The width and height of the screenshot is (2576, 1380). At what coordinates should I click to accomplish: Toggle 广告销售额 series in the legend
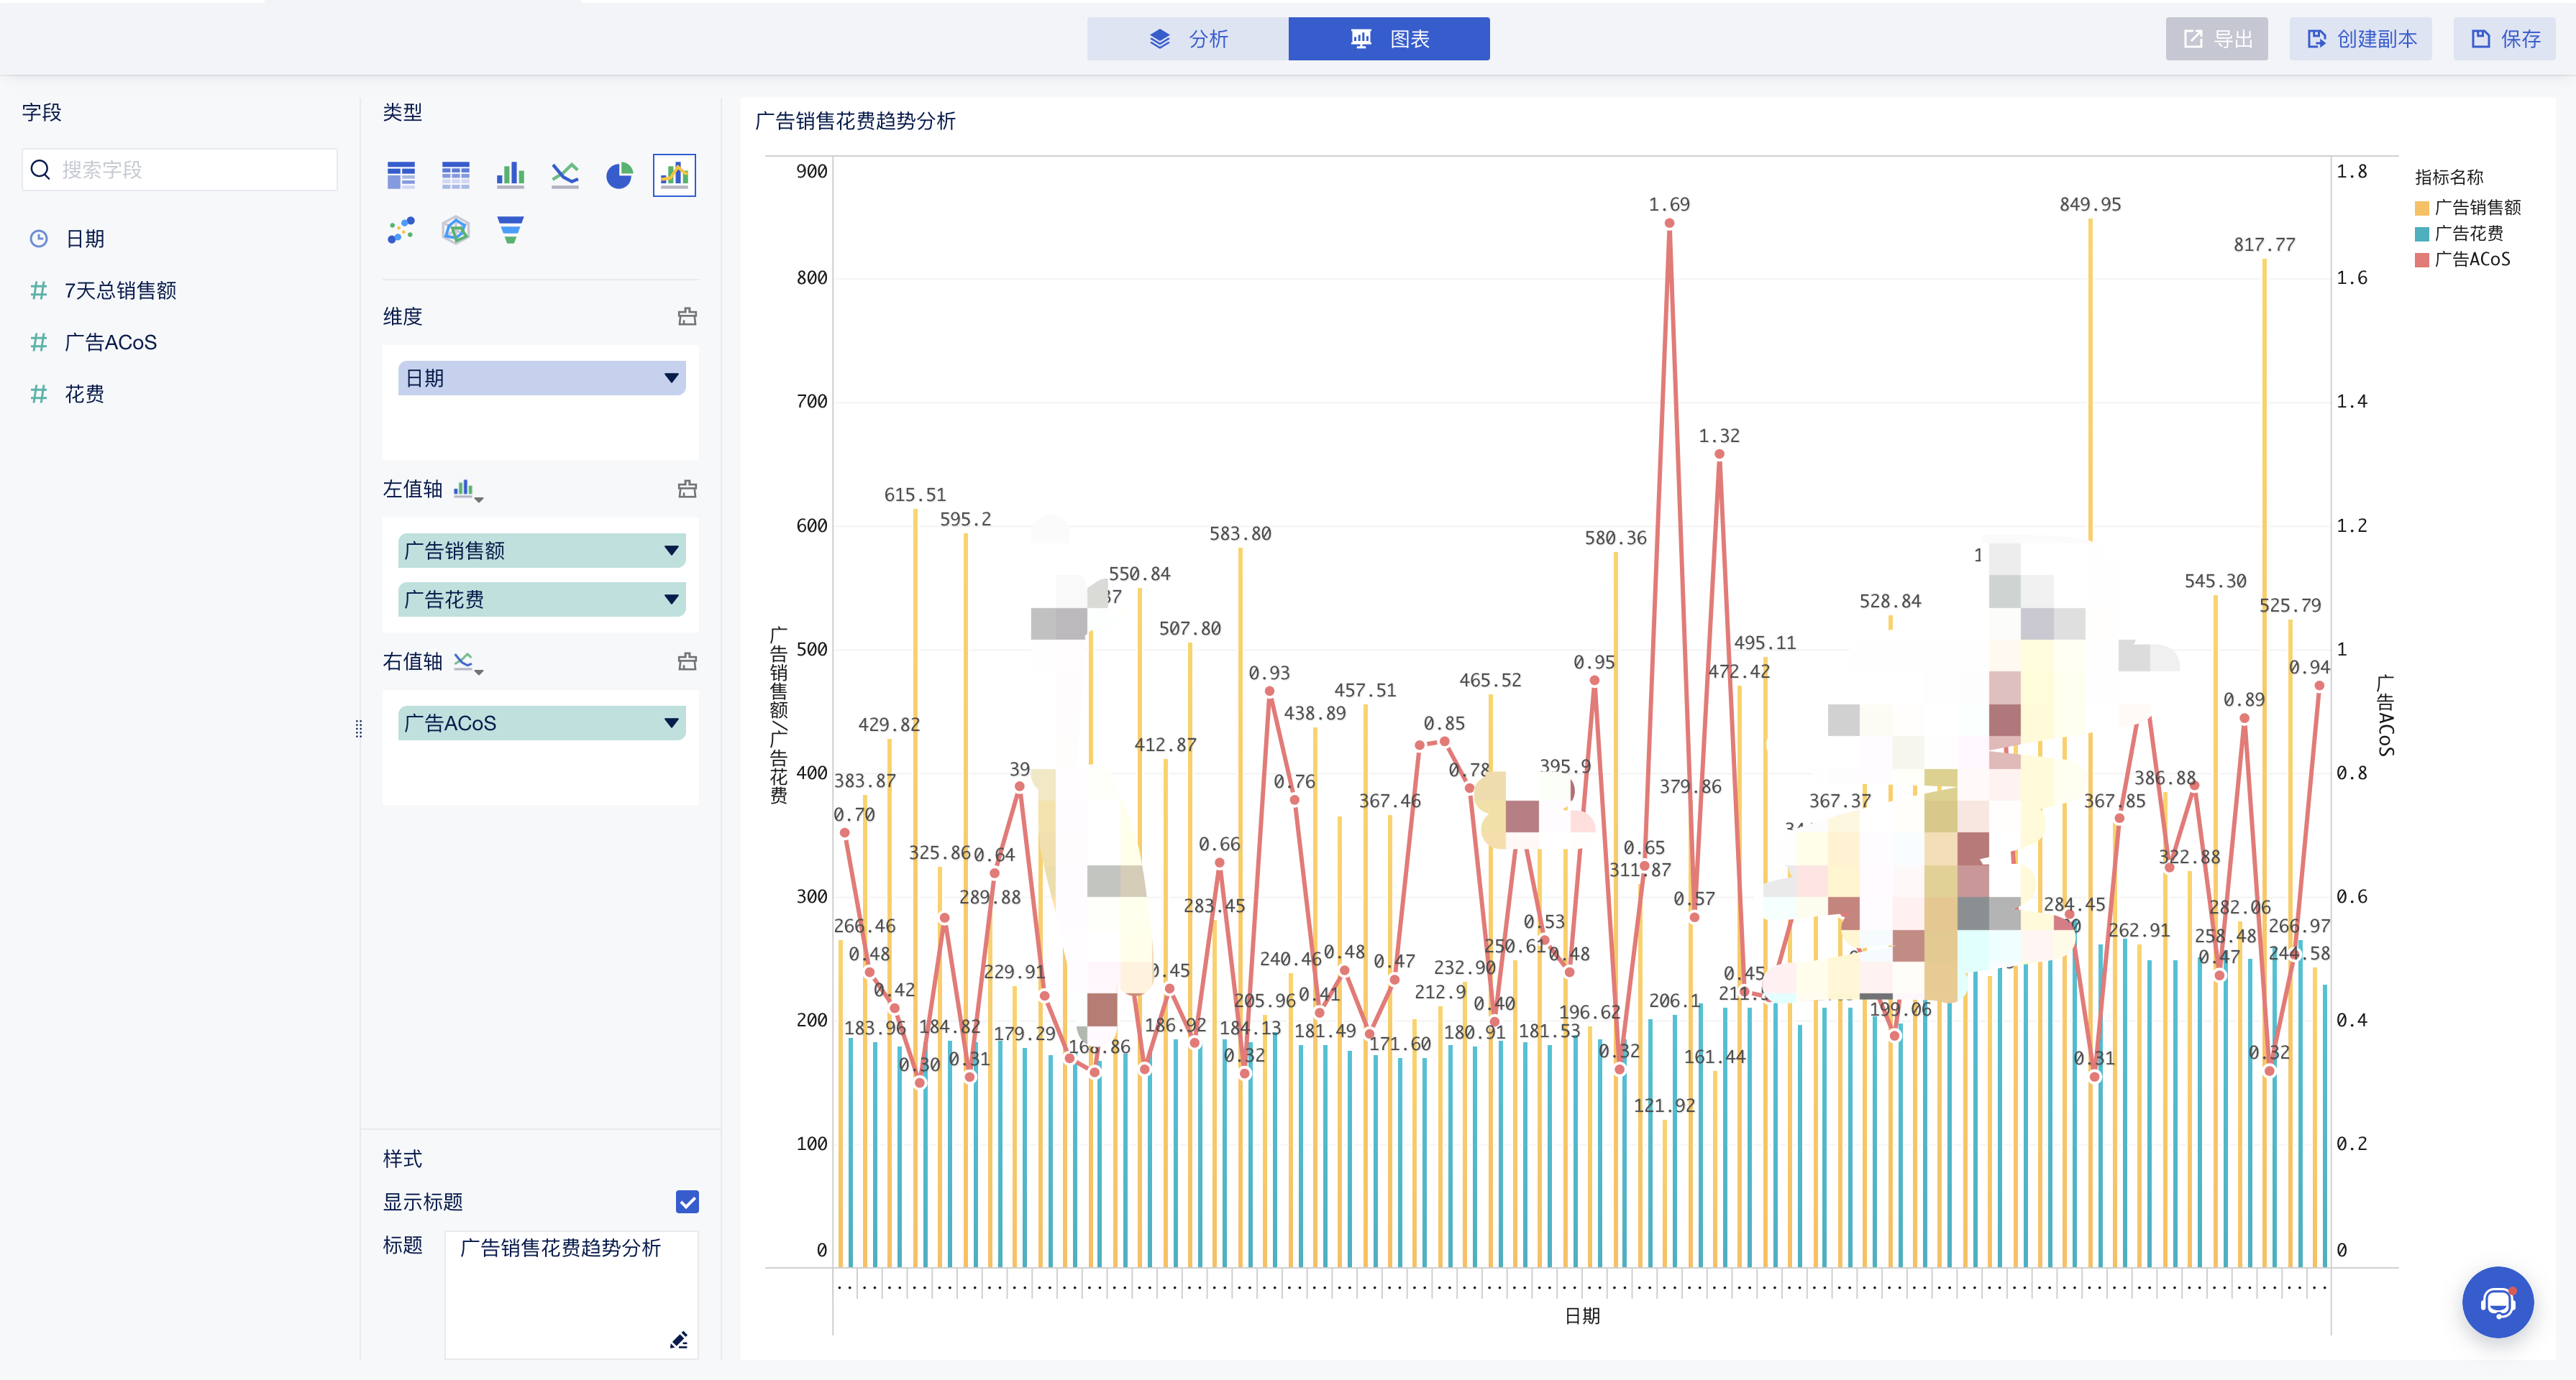tap(2475, 207)
